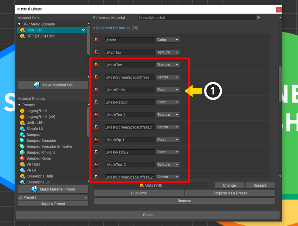The width and height of the screenshot is (298, 226).
Task: Select the Bumped preset
Action: [33, 134]
